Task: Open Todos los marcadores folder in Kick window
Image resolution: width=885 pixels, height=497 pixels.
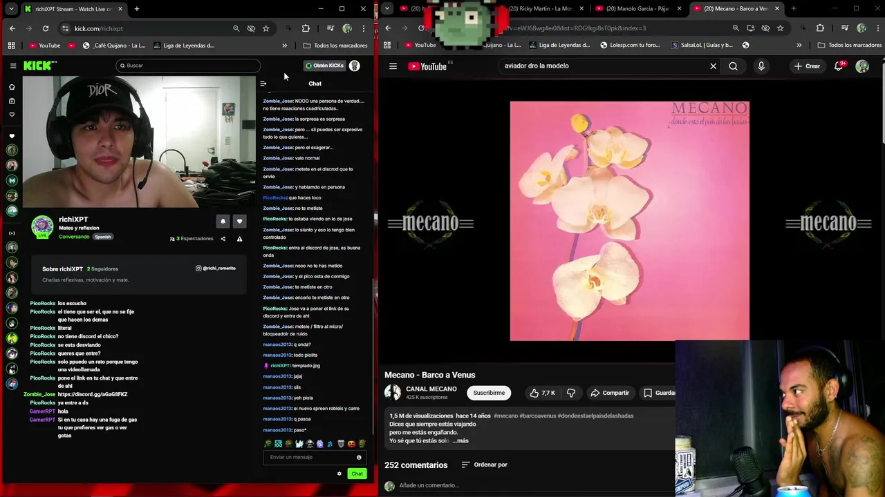Action: (335, 46)
